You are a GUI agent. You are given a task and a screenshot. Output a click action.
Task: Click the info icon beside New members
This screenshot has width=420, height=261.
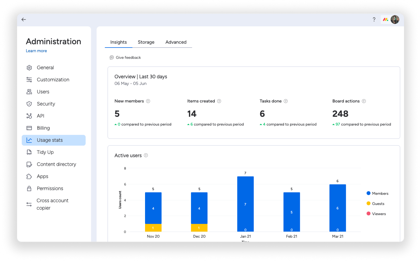[148, 101]
